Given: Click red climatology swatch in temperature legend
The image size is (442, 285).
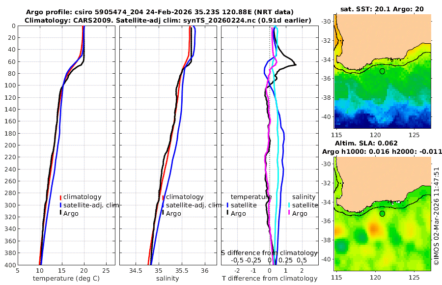Looking at the screenshot, I should pos(60,197).
